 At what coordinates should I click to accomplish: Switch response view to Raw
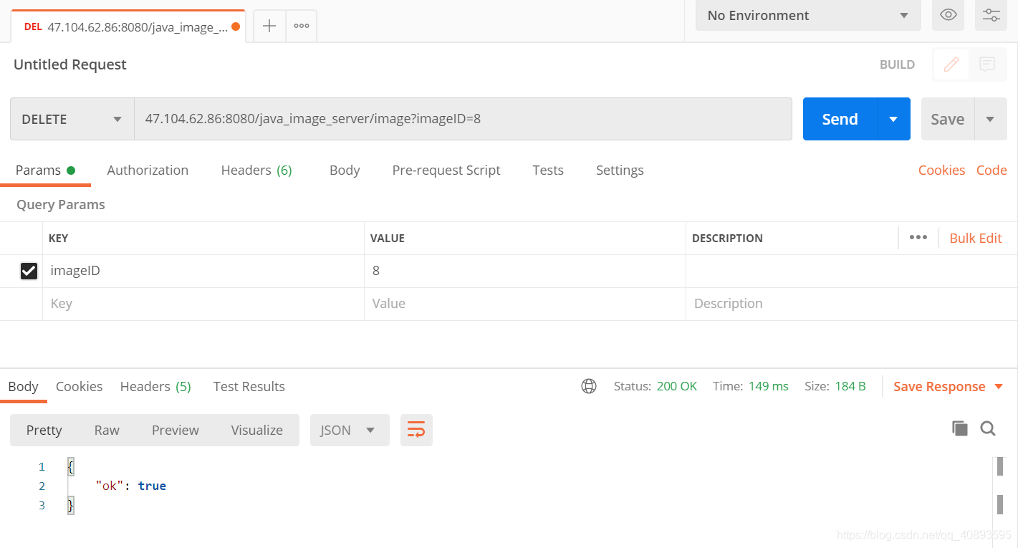pos(107,430)
